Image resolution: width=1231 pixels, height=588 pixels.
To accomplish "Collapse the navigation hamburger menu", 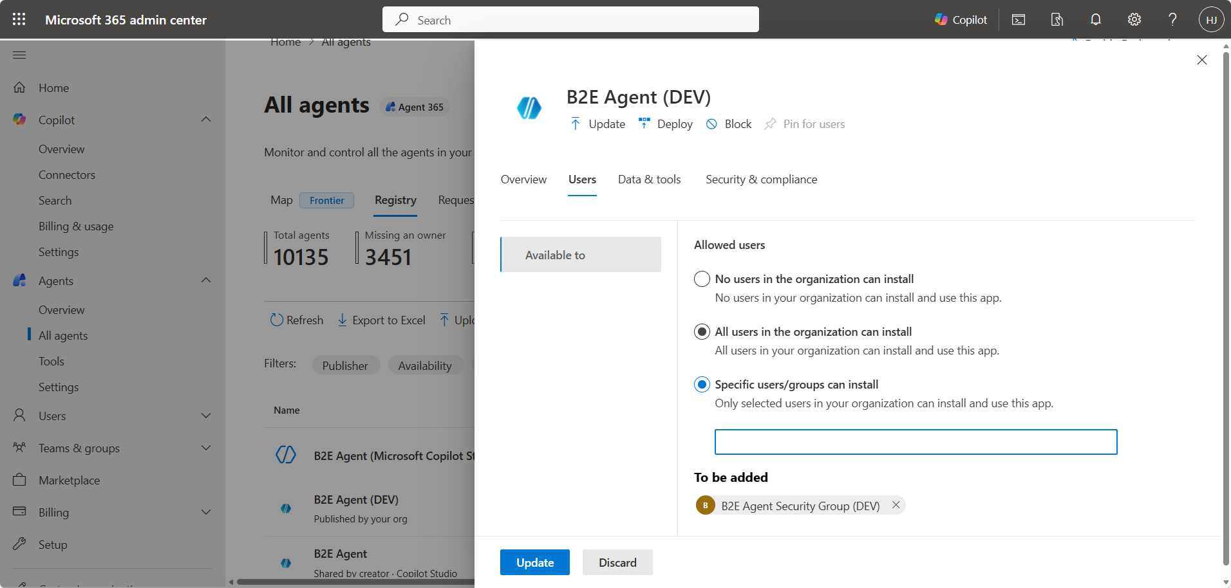I will coord(19,55).
